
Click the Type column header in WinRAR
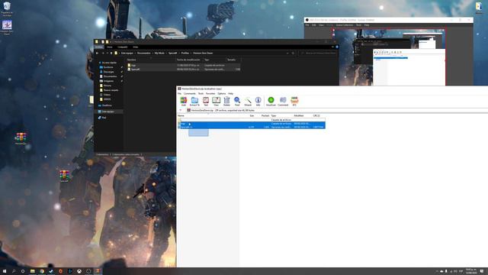point(274,115)
